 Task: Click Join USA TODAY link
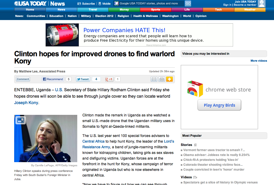[x=245, y=2]
